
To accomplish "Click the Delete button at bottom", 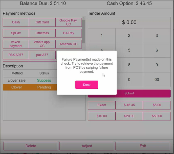I will 31,146.
